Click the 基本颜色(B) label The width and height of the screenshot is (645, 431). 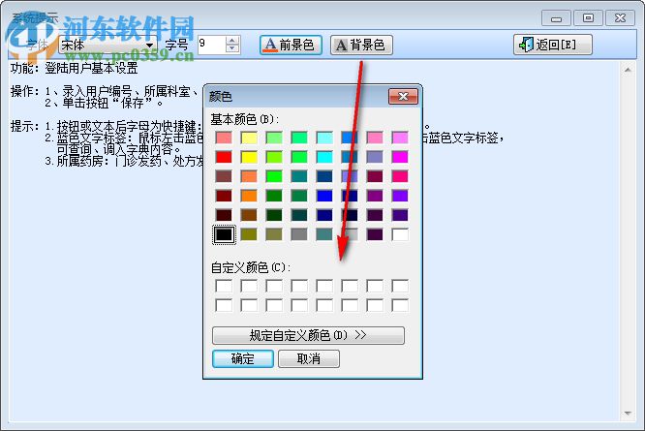(245, 119)
